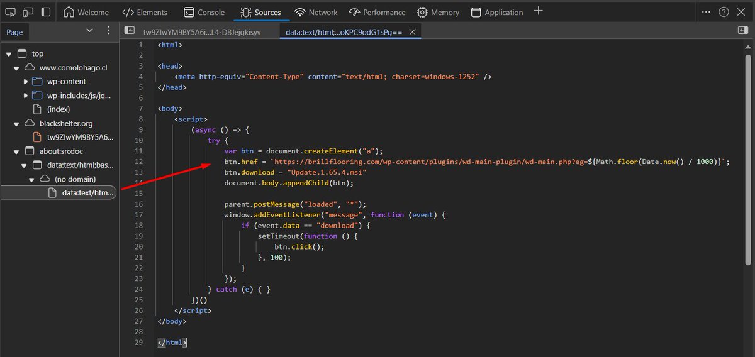755x357 pixels.
Task: Toggle the debugger sidebar icon at right
Action: click(x=742, y=30)
